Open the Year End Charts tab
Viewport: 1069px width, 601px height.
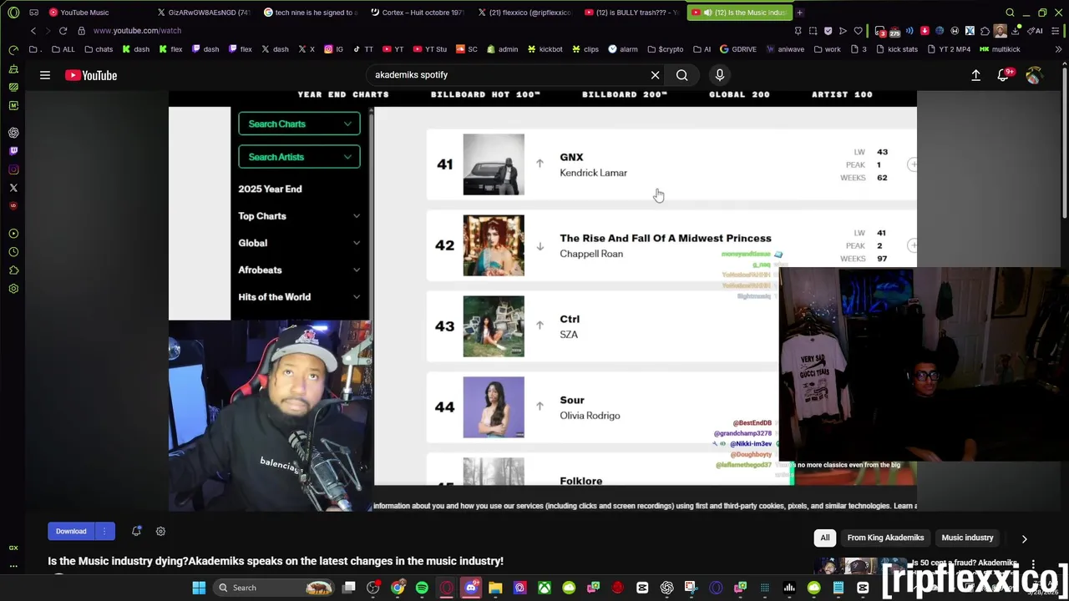[x=343, y=94]
